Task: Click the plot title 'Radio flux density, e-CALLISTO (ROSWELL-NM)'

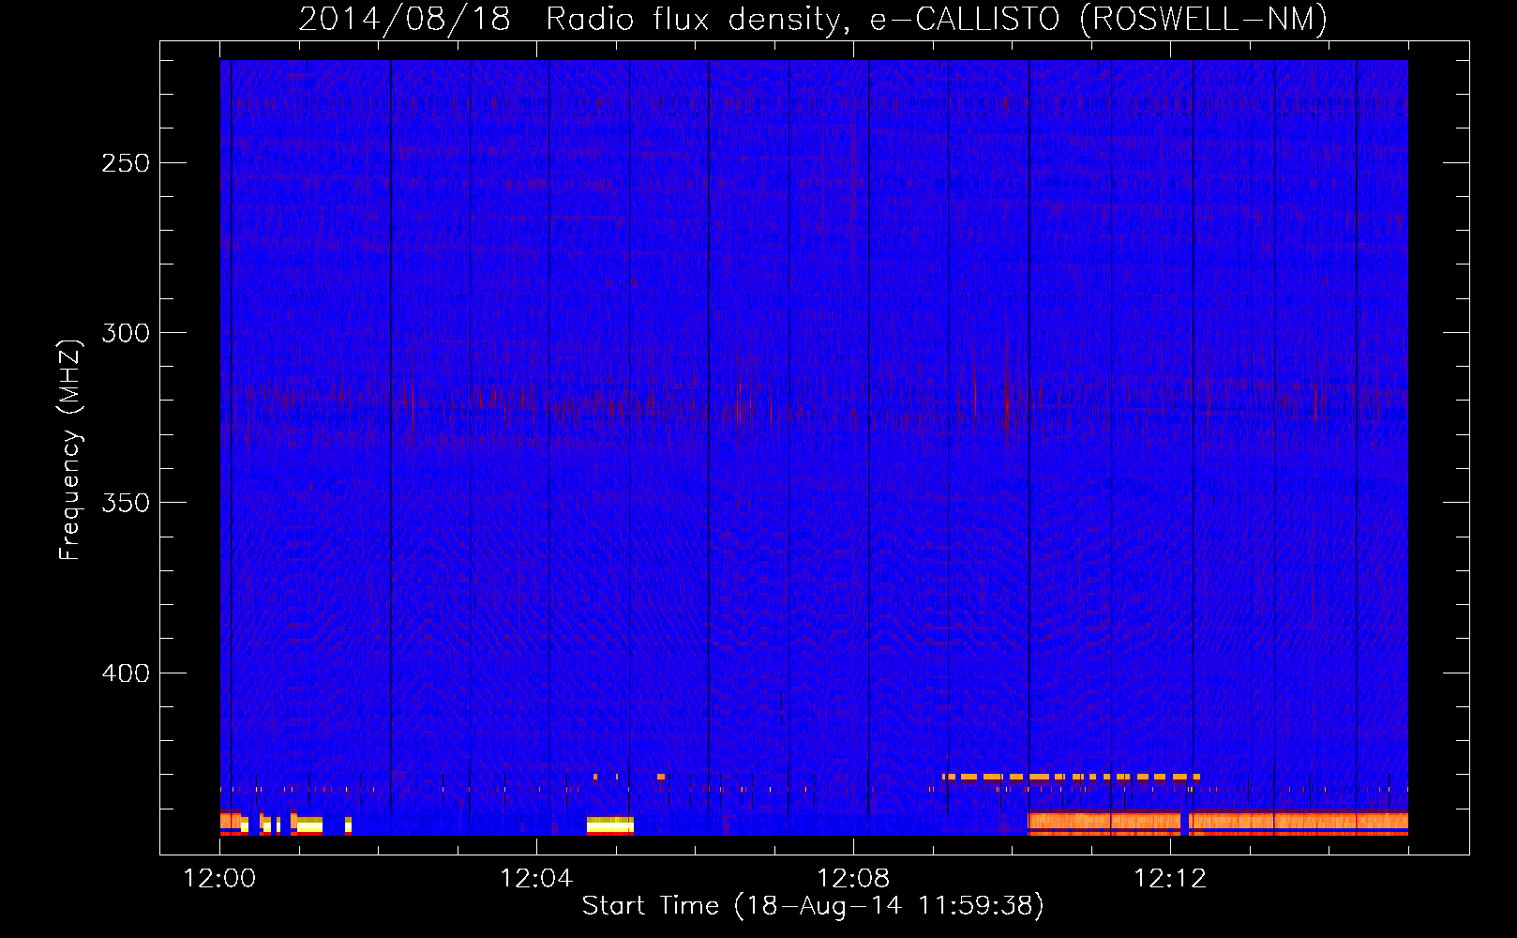Action: [x=937, y=19]
